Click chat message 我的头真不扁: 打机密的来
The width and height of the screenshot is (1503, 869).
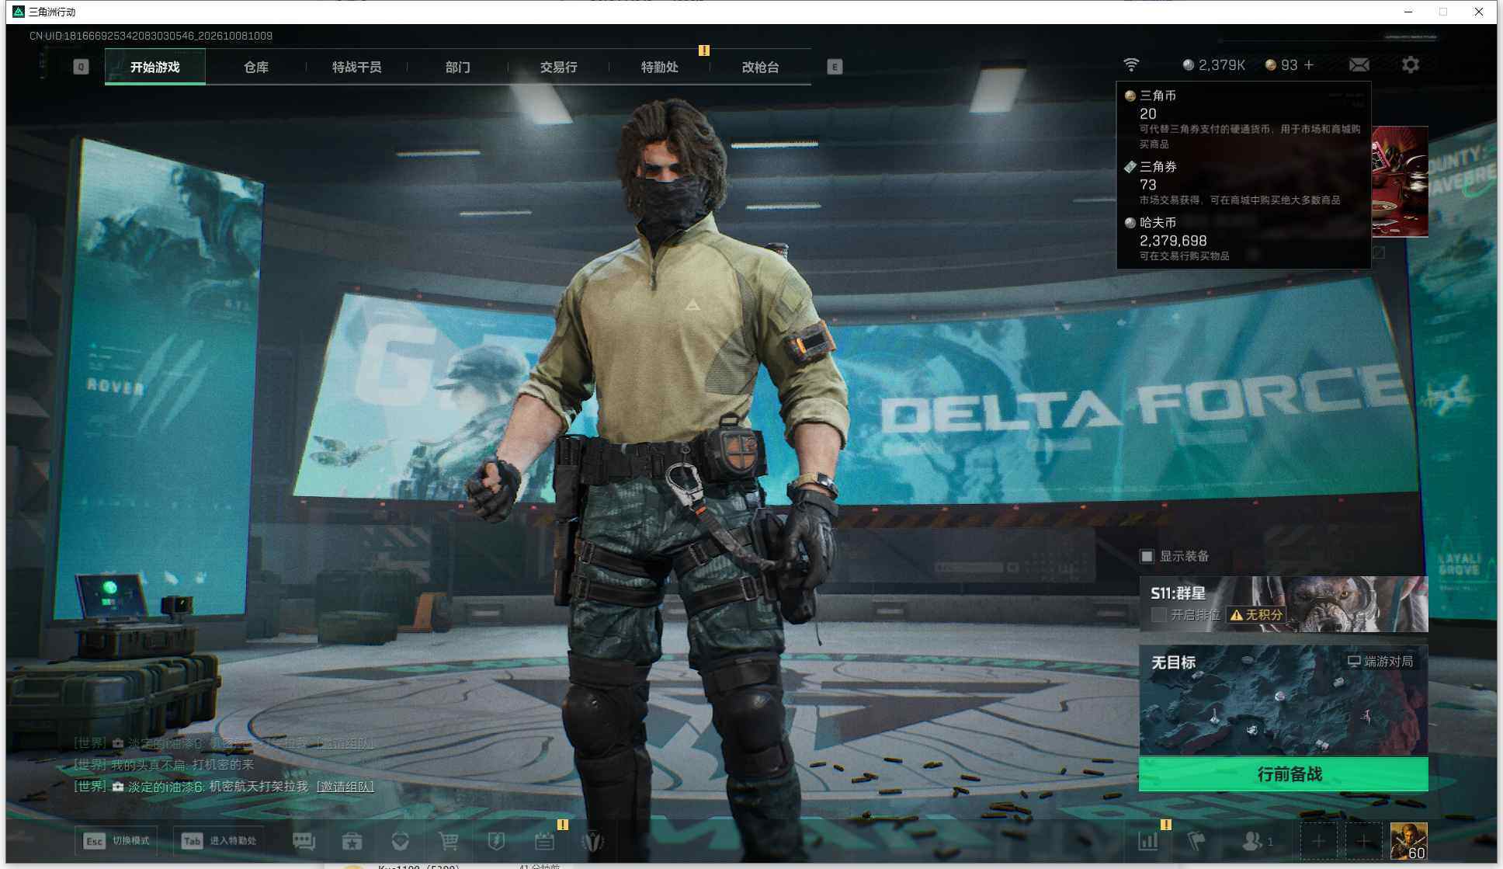[164, 765]
